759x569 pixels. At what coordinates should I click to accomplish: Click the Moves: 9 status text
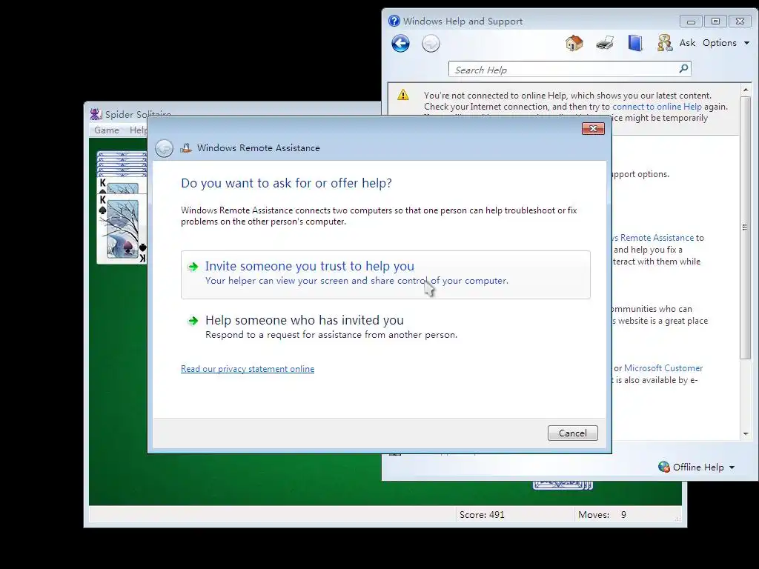tap(602, 515)
